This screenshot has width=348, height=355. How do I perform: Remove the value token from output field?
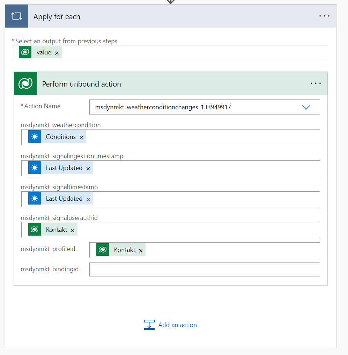57,53
